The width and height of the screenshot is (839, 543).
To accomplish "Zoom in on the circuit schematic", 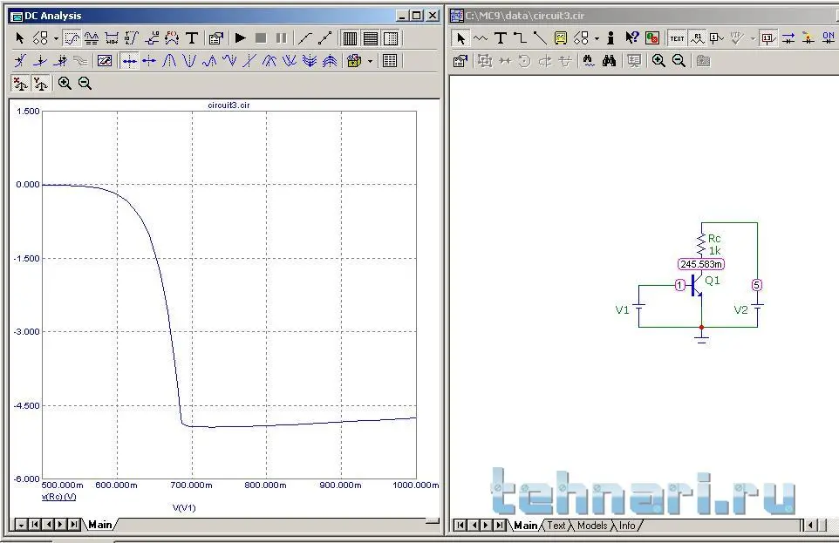I will tap(658, 61).
